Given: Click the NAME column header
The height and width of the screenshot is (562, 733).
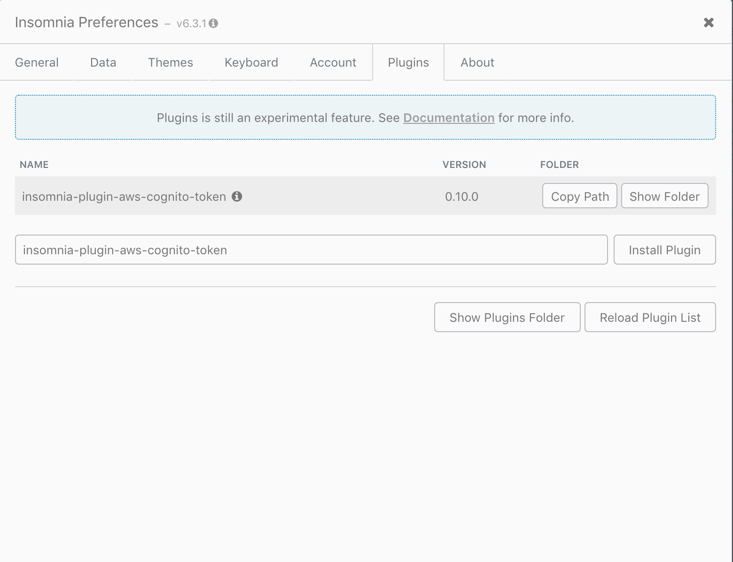Looking at the screenshot, I should [x=34, y=165].
